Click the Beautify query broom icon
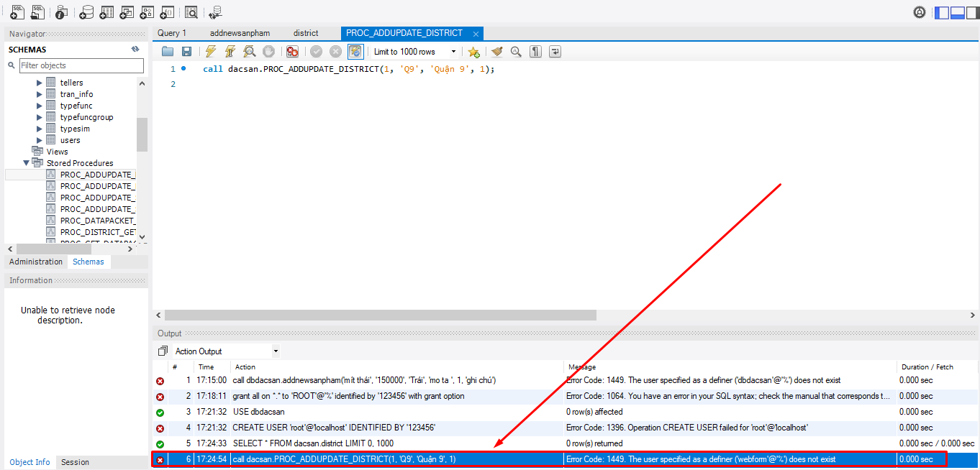The image size is (980, 470). tap(496, 52)
